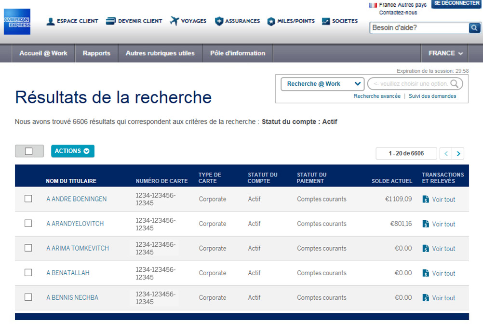Click the Se déconnecter button
Viewport: 483px width, 334px height.
pos(456,3)
